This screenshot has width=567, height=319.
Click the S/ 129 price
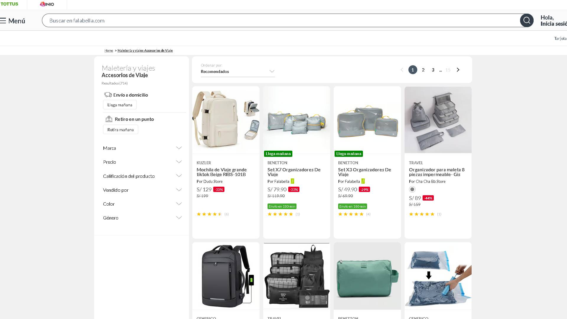coord(204,190)
